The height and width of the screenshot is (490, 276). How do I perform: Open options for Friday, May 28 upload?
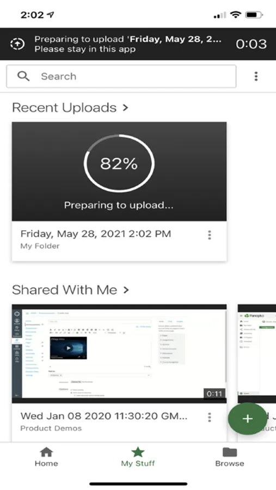tap(210, 235)
